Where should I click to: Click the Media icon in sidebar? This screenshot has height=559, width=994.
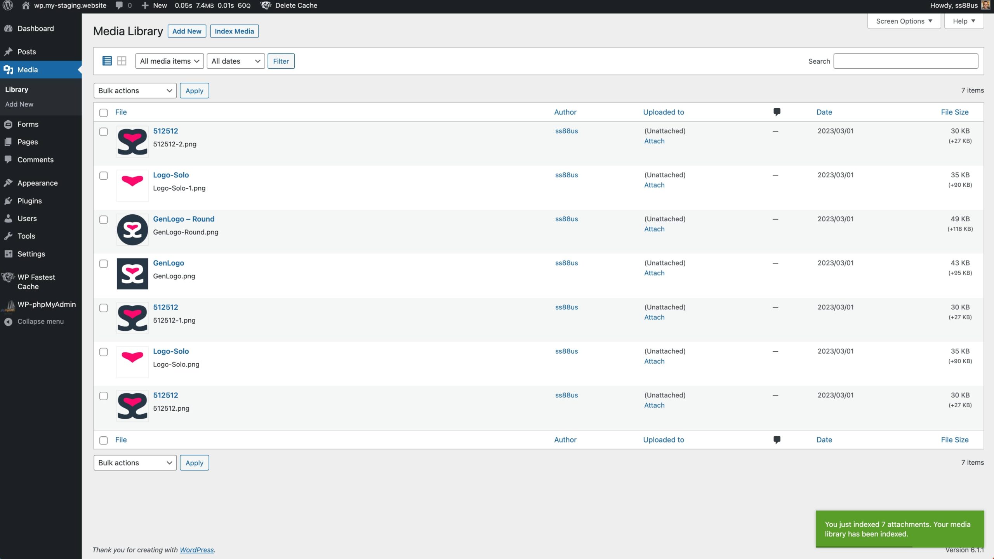pos(8,69)
